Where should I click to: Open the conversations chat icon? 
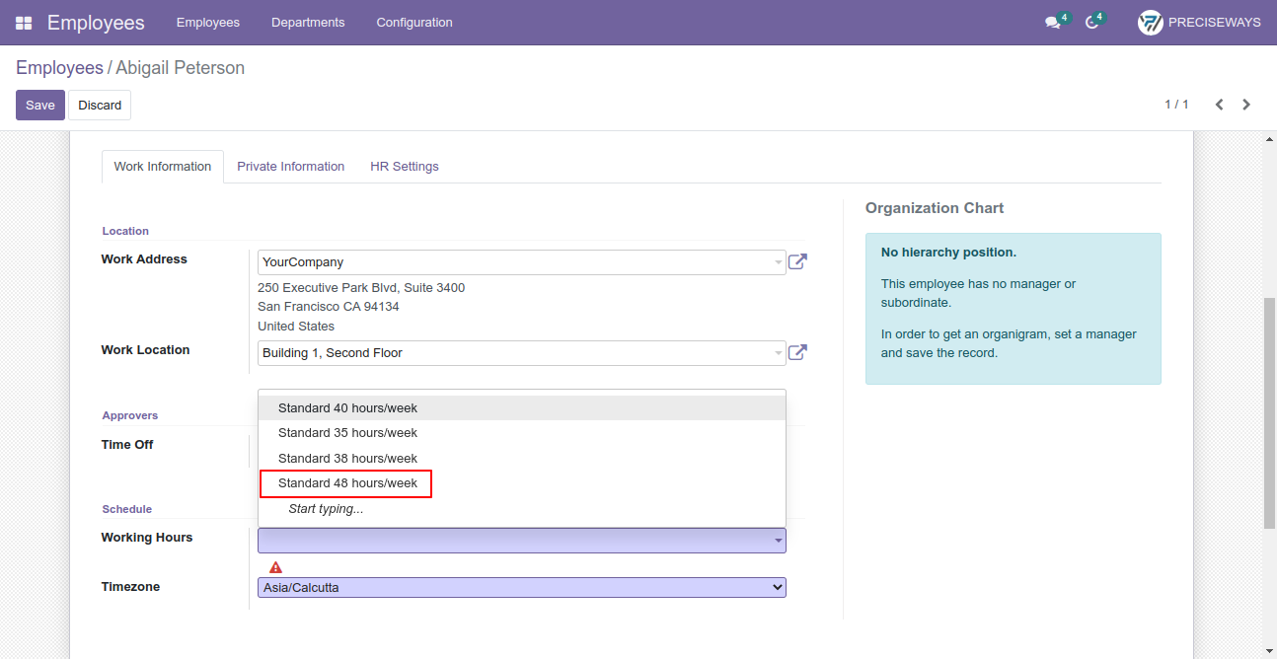point(1053,23)
